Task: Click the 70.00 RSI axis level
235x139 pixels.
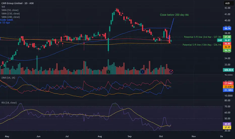Action: pos(227,106)
